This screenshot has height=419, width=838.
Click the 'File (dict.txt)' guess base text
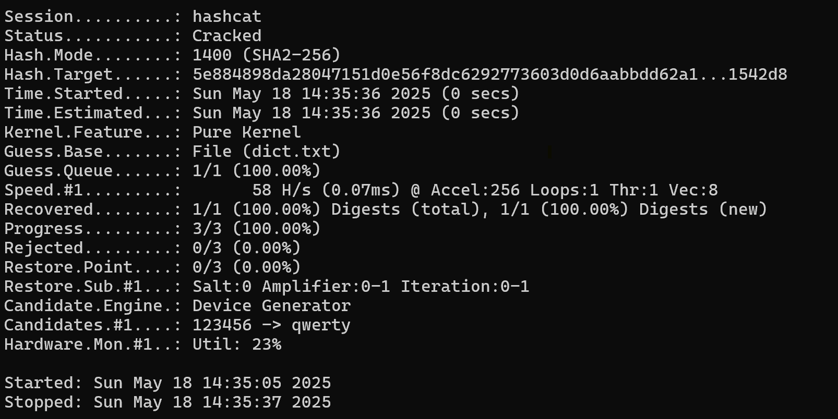266,152
